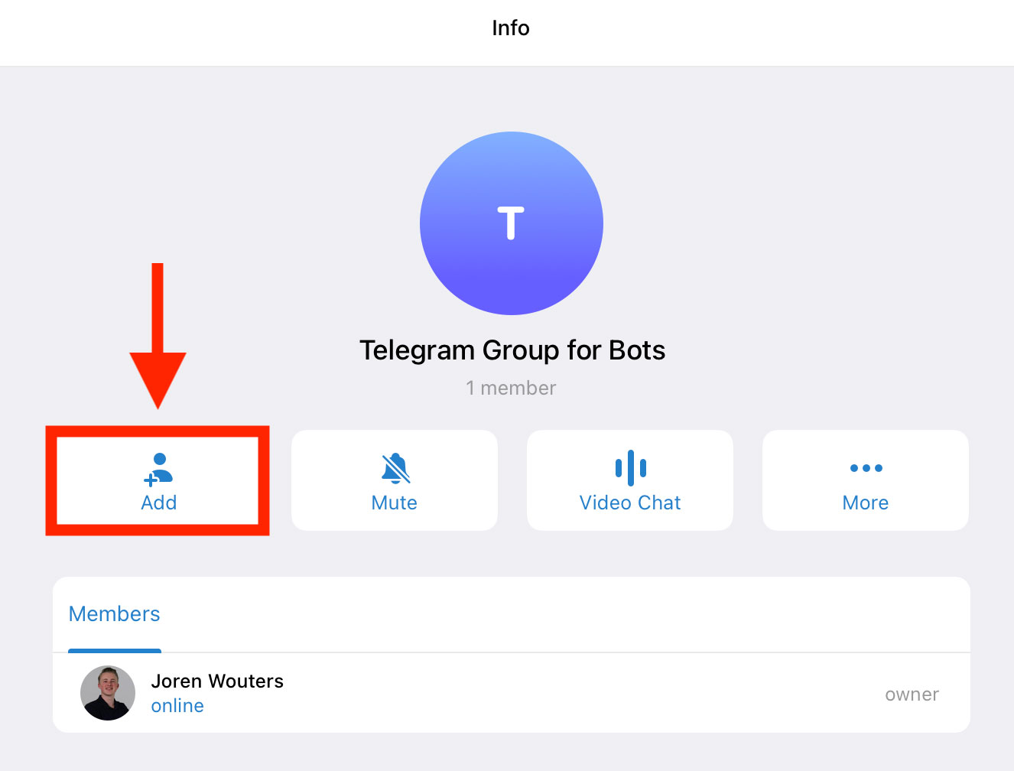Screen dimensions: 1014x771
Task: Mute the group with the bell icon
Action: (395, 480)
